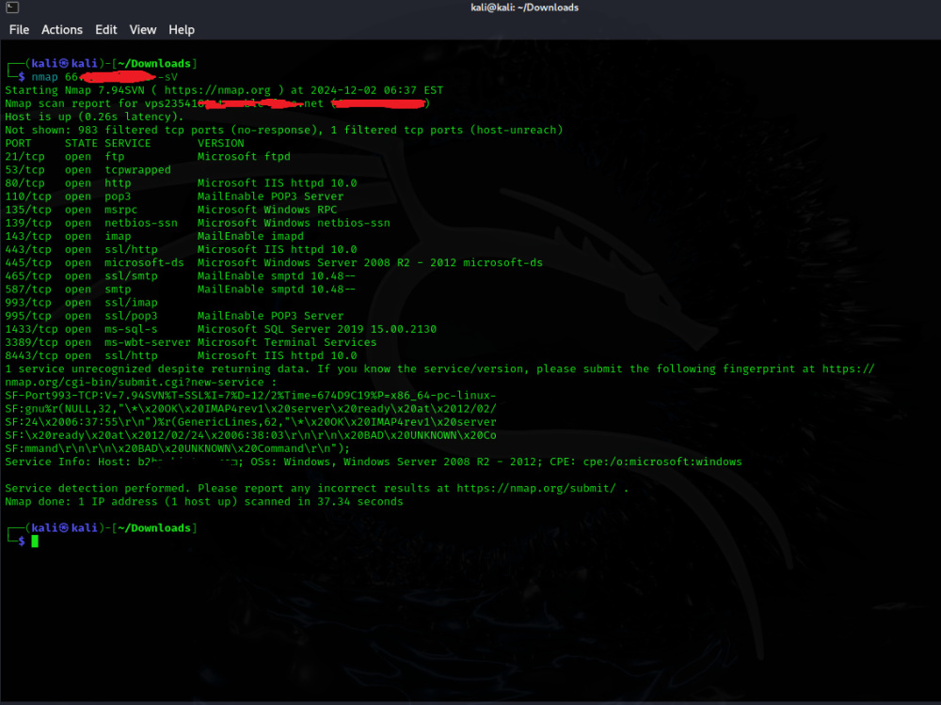Click the https://nmap.org/submit/ link
Screen dimensions: 941x705
point(536,488)
